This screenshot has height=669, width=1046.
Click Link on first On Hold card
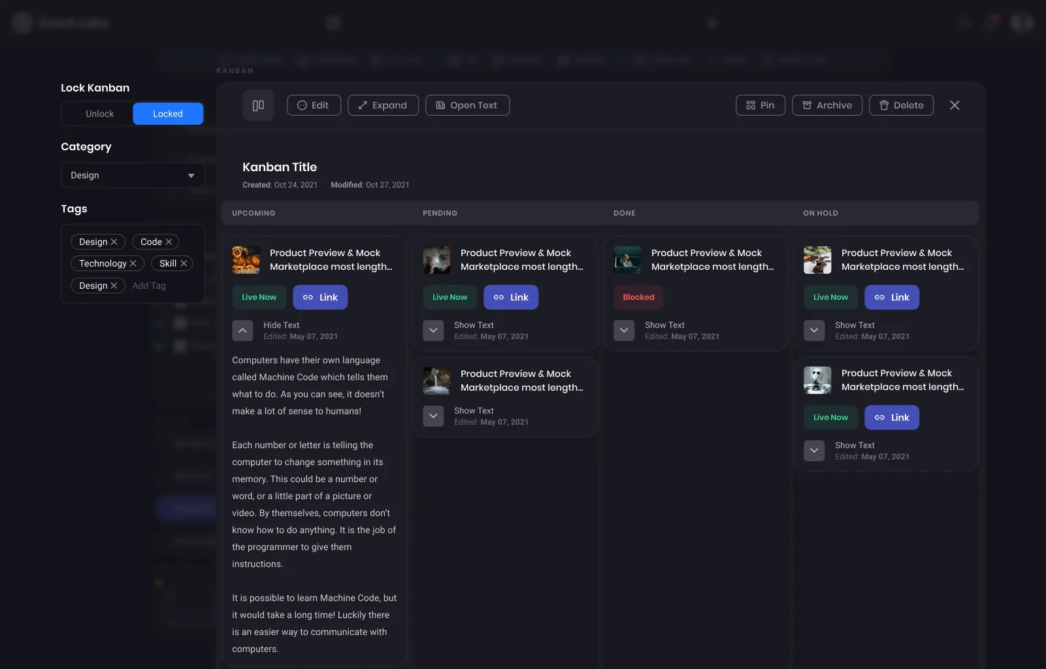tap(892, 297)
